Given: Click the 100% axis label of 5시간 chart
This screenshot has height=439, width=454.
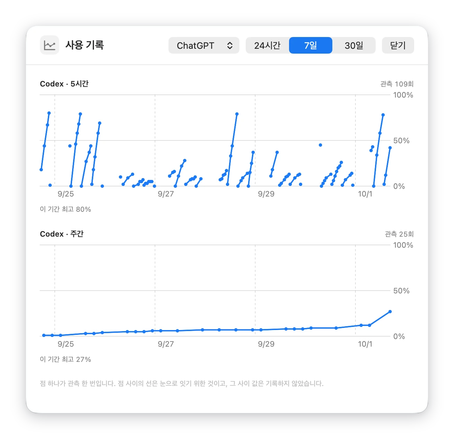Looking at the screenshot, I should coord(403,95).
